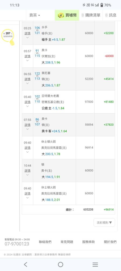This screenshot has width=121, height=271.
Task: Tap the Android back navigation arrow
Action: tap(25, 264)
